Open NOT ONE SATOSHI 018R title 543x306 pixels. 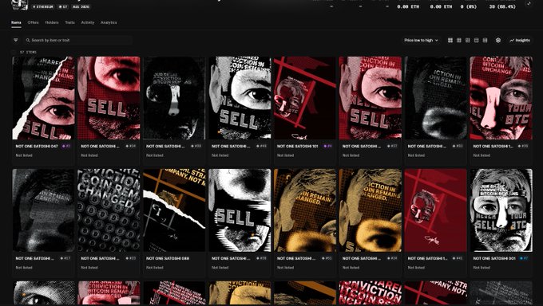pos(168,258)
